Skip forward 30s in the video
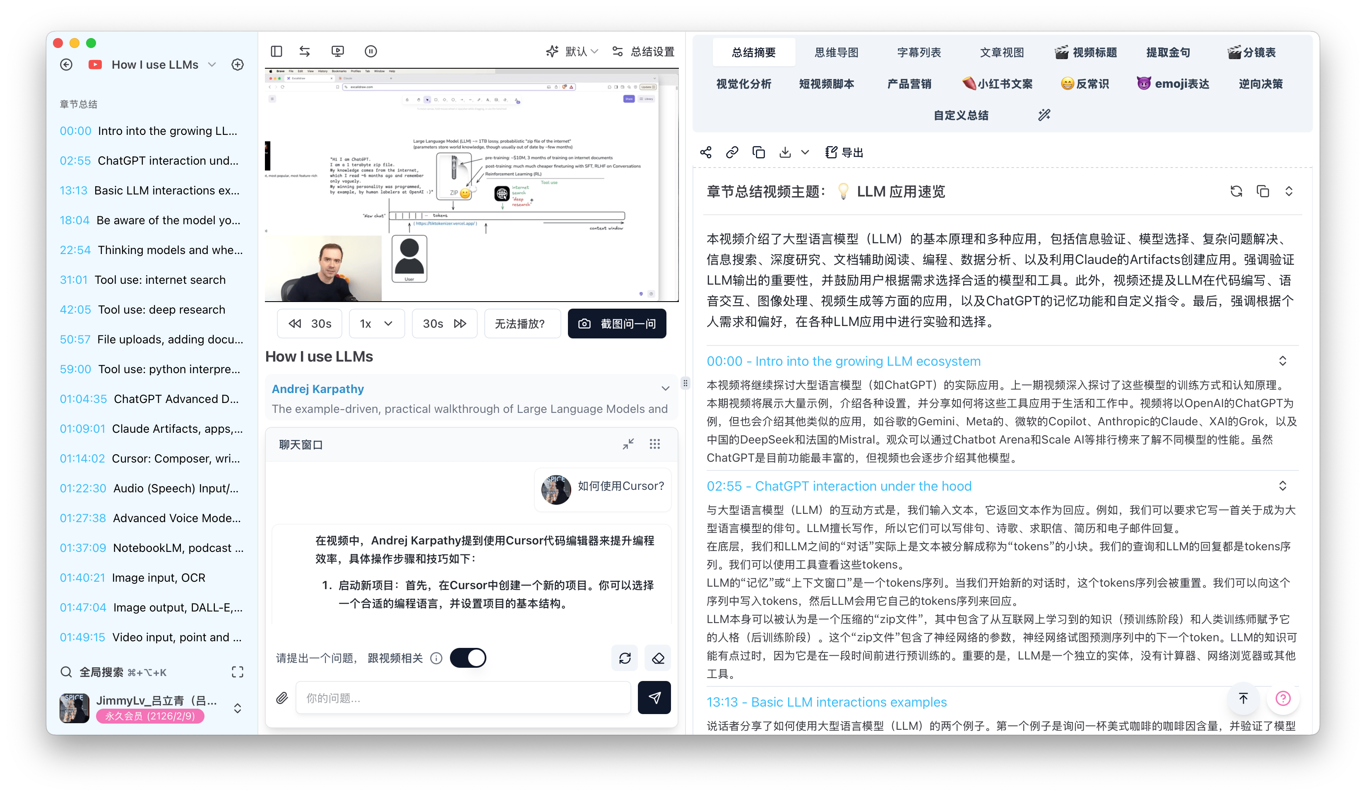 445,324
